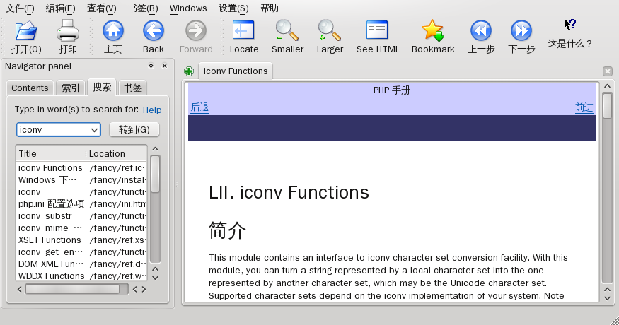Click the results list vertical scrollbar thumb
Image resolution: width=619 pixels, height=325 pixels.
pyautogui.click(x=155, y=174)
